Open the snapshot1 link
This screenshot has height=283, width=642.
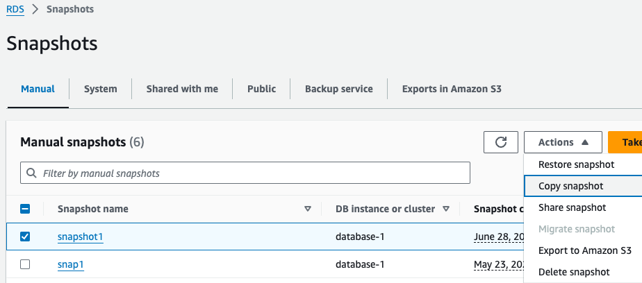click(80, 237)
